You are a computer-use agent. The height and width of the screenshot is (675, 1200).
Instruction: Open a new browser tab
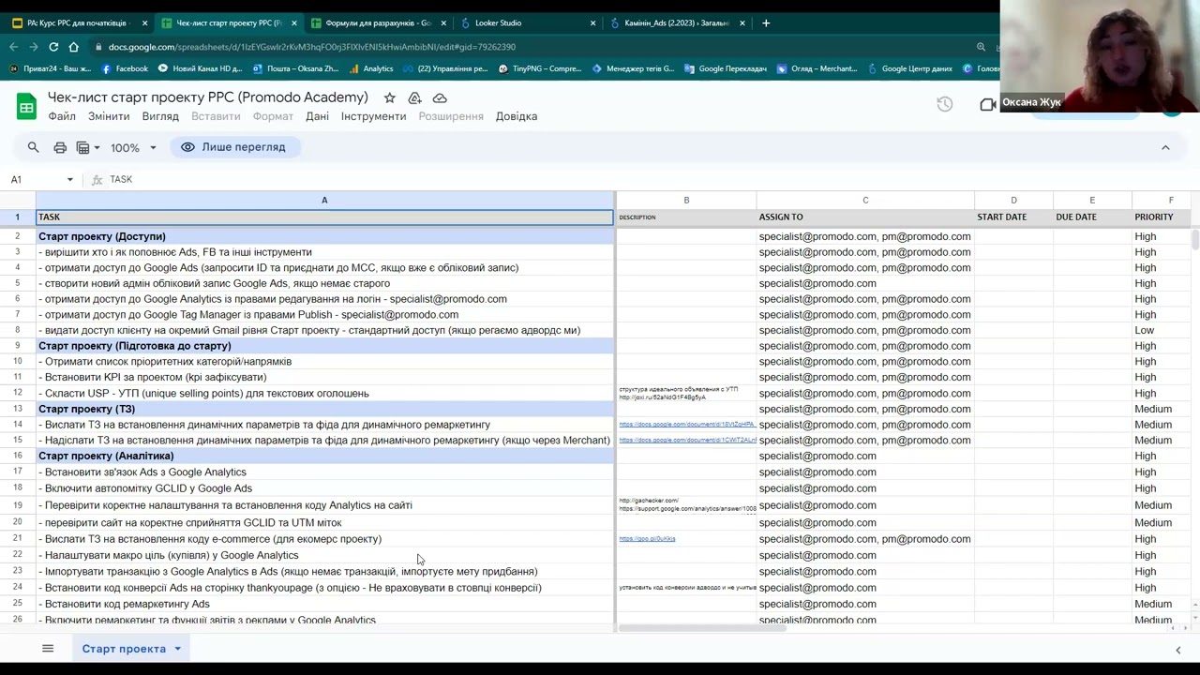click(x=766, y=22)
